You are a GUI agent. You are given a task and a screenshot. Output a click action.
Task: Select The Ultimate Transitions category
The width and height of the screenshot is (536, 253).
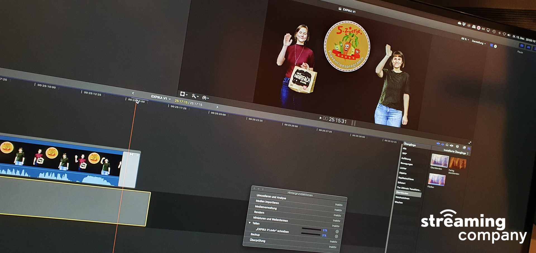(409, 189)
